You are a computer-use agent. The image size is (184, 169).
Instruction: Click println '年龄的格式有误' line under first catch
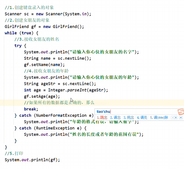click(x=81, y=122)
